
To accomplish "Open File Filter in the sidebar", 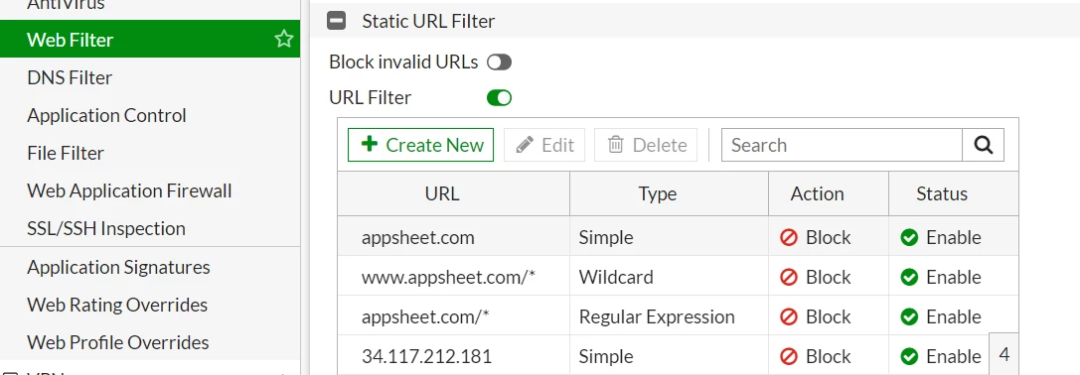I will 149,153.
